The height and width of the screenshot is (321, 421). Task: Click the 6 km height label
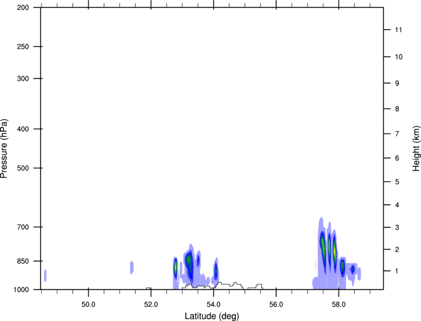pyautogui.click(x=397, y=158)
